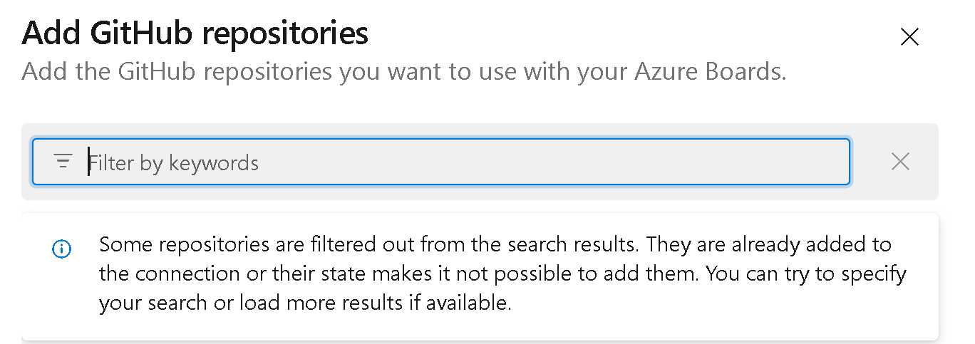This screenshot has width=975, height=344.
Task: Click the filter lines icon
Action: pos(63,162)
